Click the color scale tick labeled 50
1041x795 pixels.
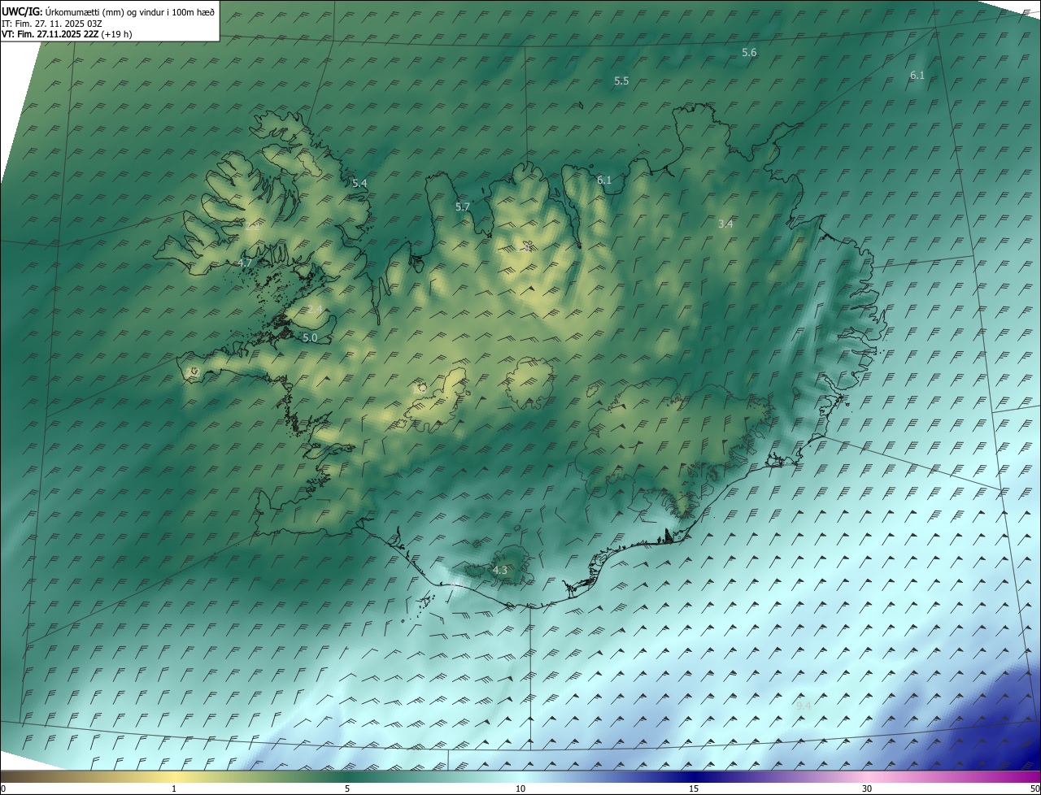click(x=1034, y=788)
